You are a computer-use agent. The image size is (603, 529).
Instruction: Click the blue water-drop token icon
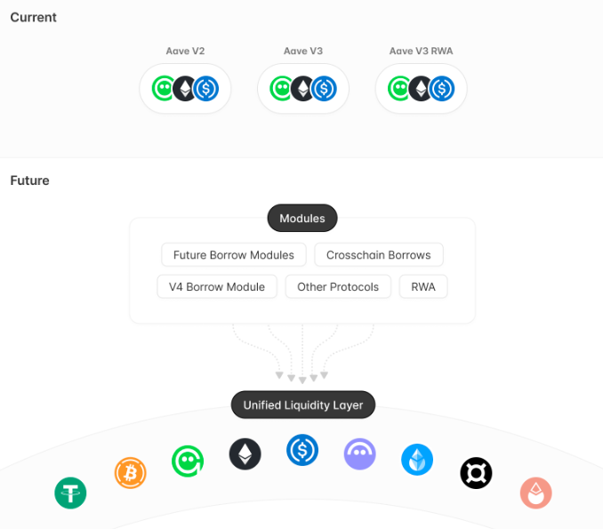coord(417,460)
